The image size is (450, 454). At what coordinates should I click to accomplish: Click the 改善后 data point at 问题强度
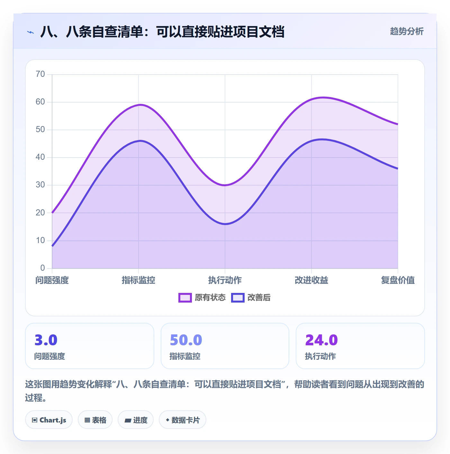coord(52,246)
